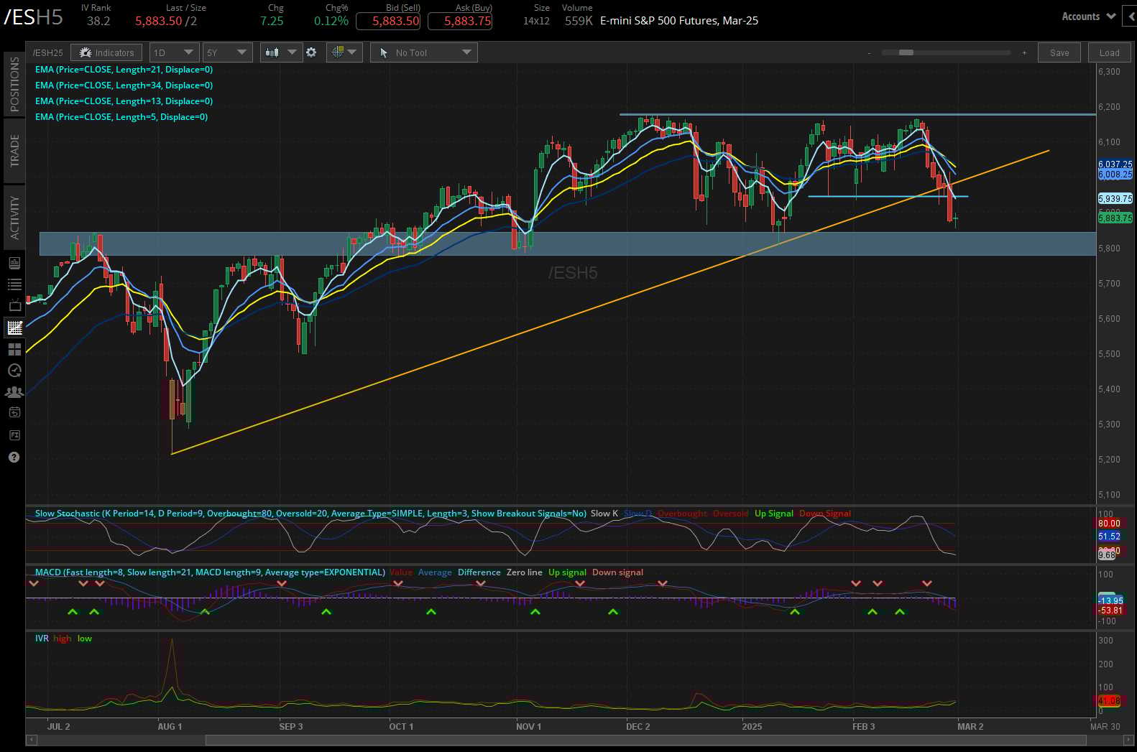1137x752 pixels.
Task: Click the Slow K legend label
Action: pyautogui.click(x=604, y=514)
